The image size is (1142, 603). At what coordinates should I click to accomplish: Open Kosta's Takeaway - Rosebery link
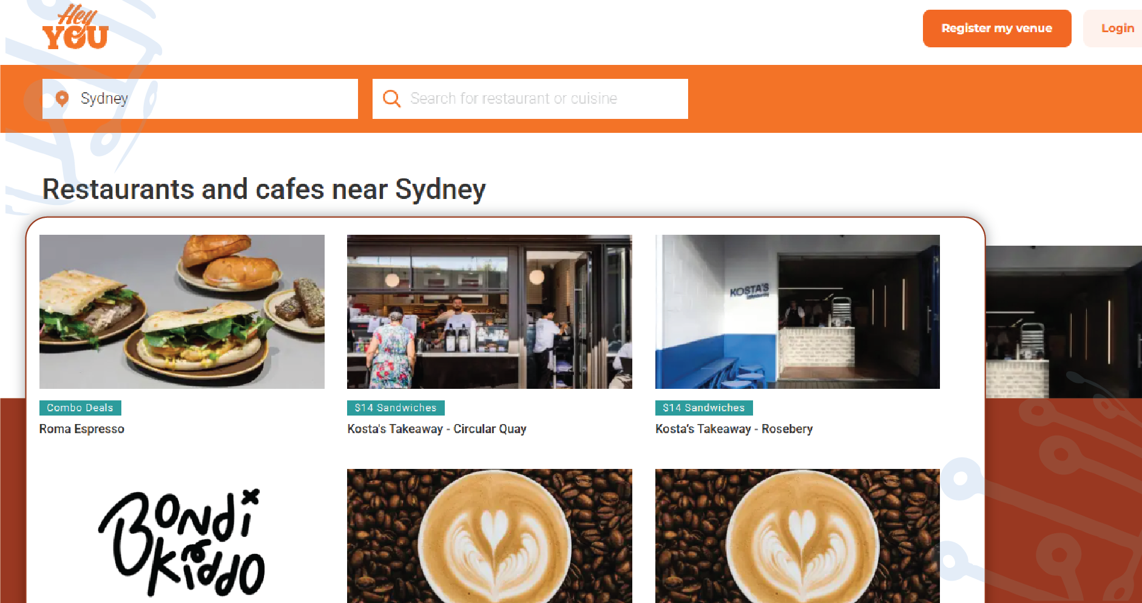tap(734, 429)
